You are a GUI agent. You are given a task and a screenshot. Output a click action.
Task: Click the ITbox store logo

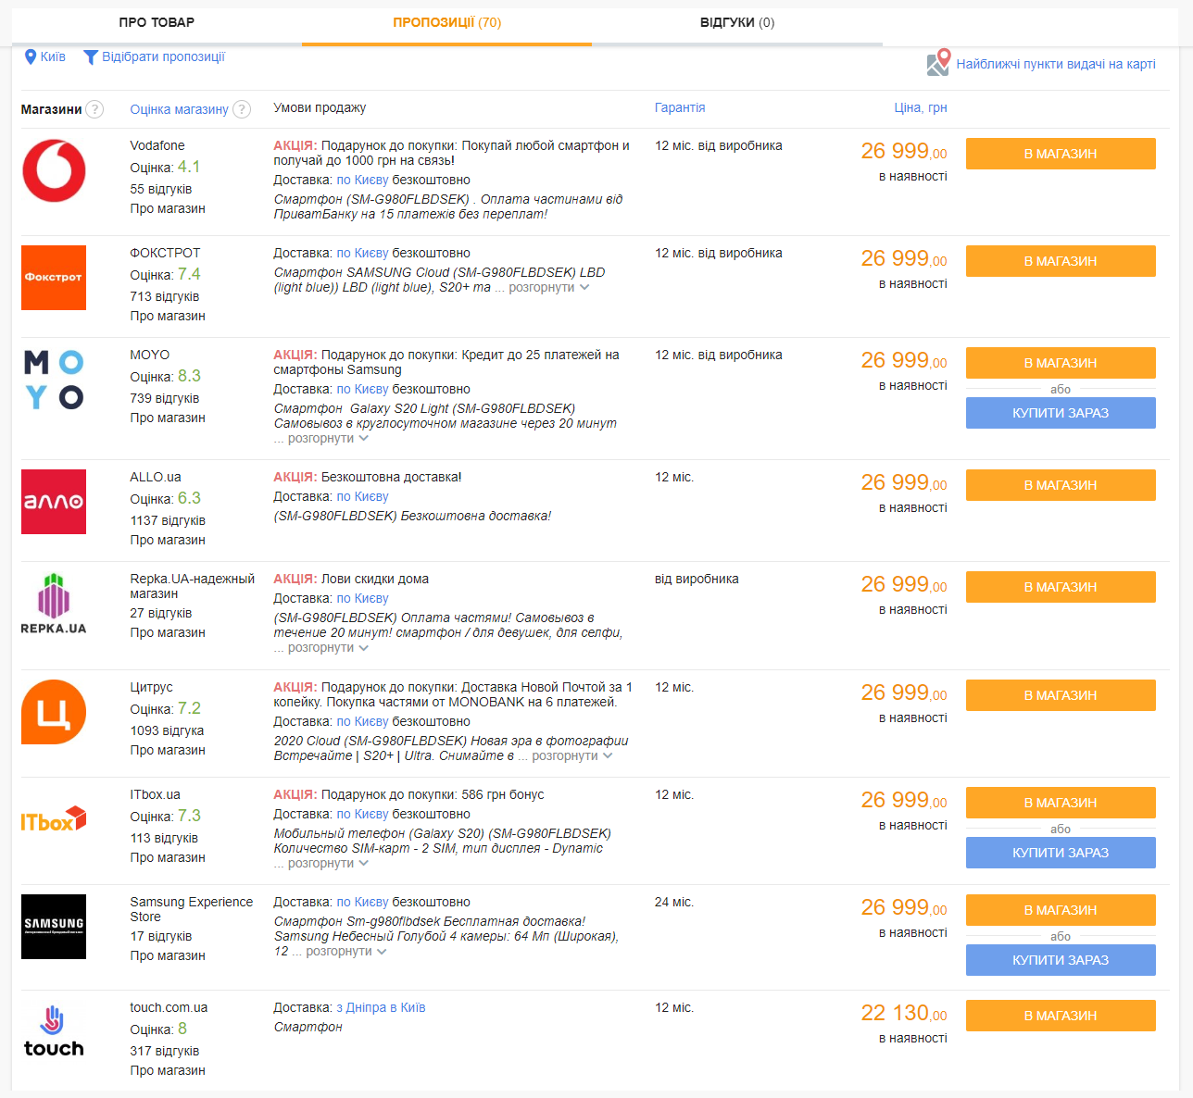pyautogui.click(x=54, y=819)
